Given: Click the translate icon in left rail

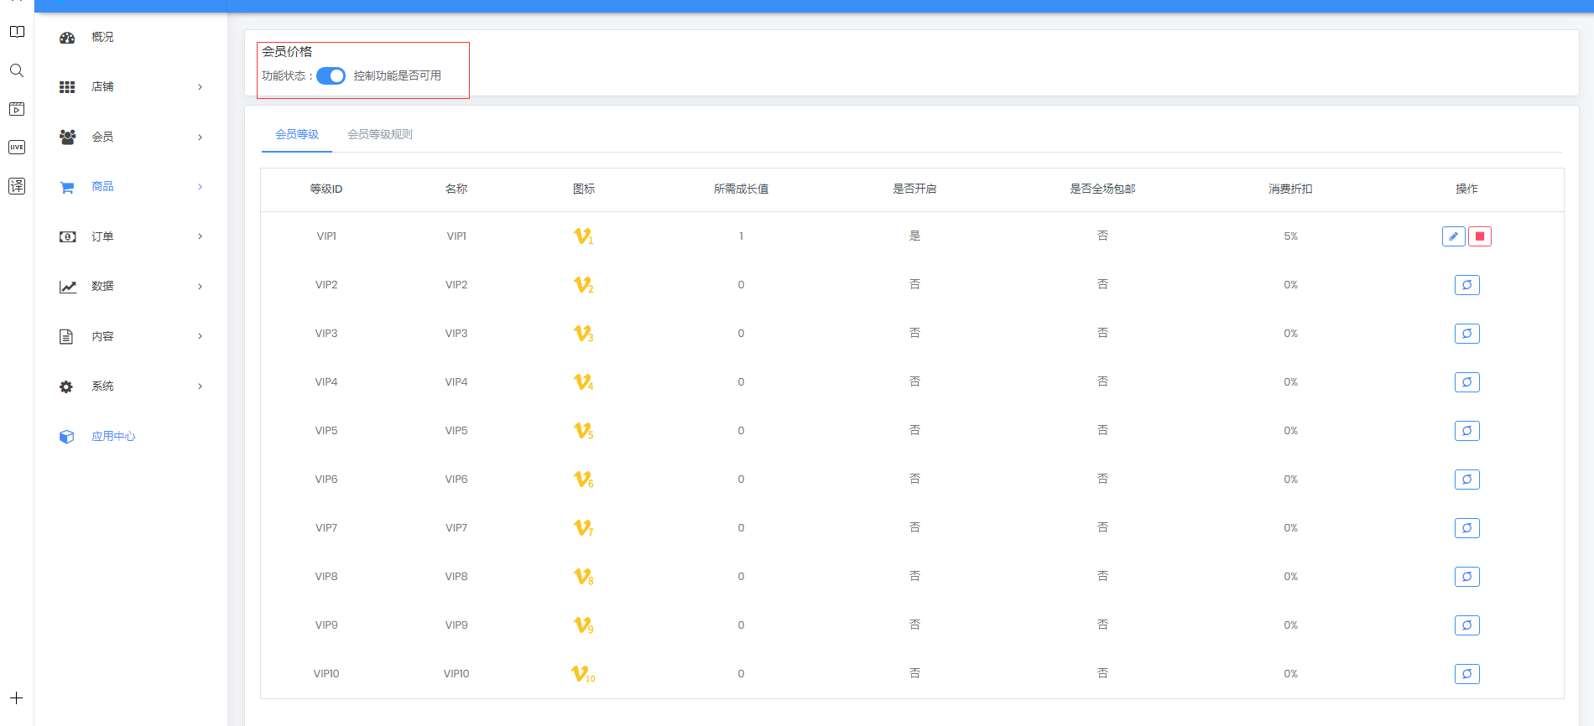Looking at the screenshot, I should (17, 186).
